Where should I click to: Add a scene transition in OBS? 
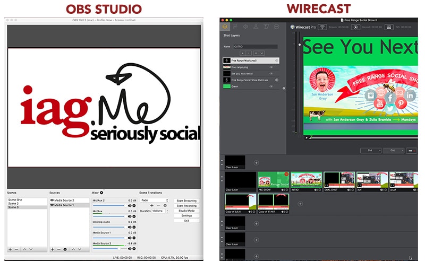[152, 205]
